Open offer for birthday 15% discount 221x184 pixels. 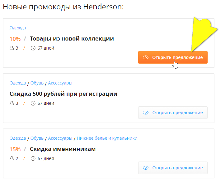pos(173,168)
